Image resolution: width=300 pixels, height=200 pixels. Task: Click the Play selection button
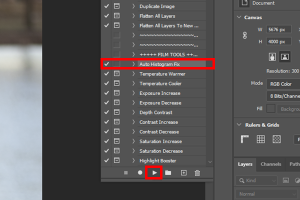(154, 172)
